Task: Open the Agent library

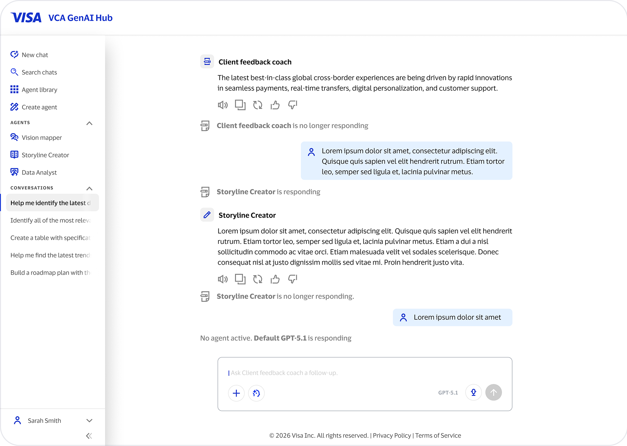Action: [x=34, y=90]
